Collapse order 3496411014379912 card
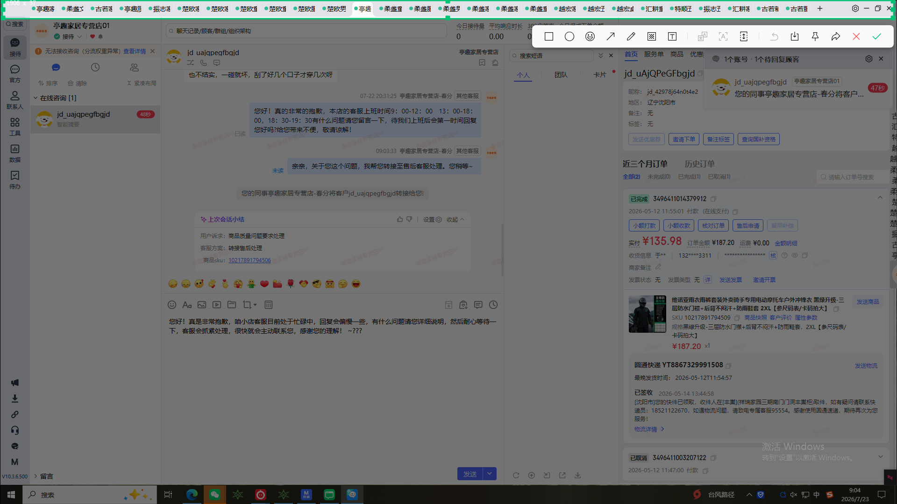The height and width of the screenshot is (504, 897). click(880, 198)
